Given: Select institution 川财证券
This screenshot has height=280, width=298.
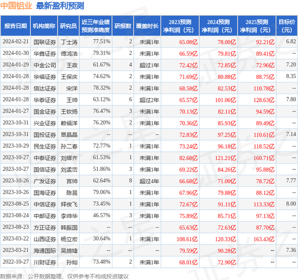Looking at the screenshot, I should (45, 262).
